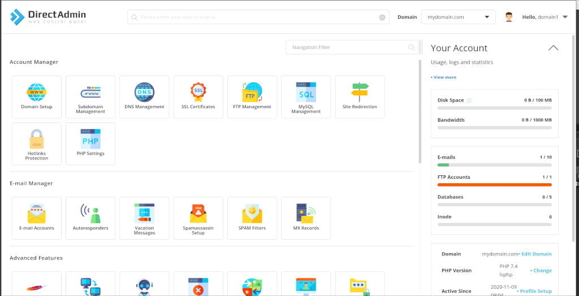Click the Databases label
Image resolution: width=579 pixels, height=296 pixels.
click(x=450, y=197)
